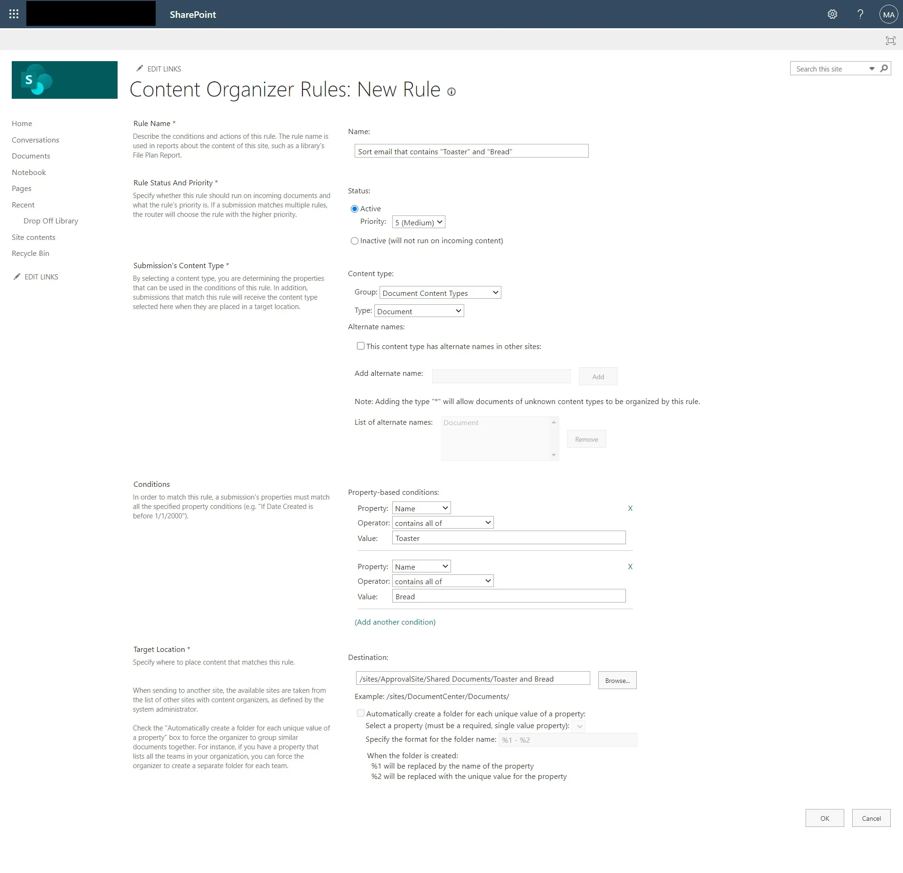Click the focus on content icon
The width and height of the screenshot is (903, 873).
click(x=890, y=40)
